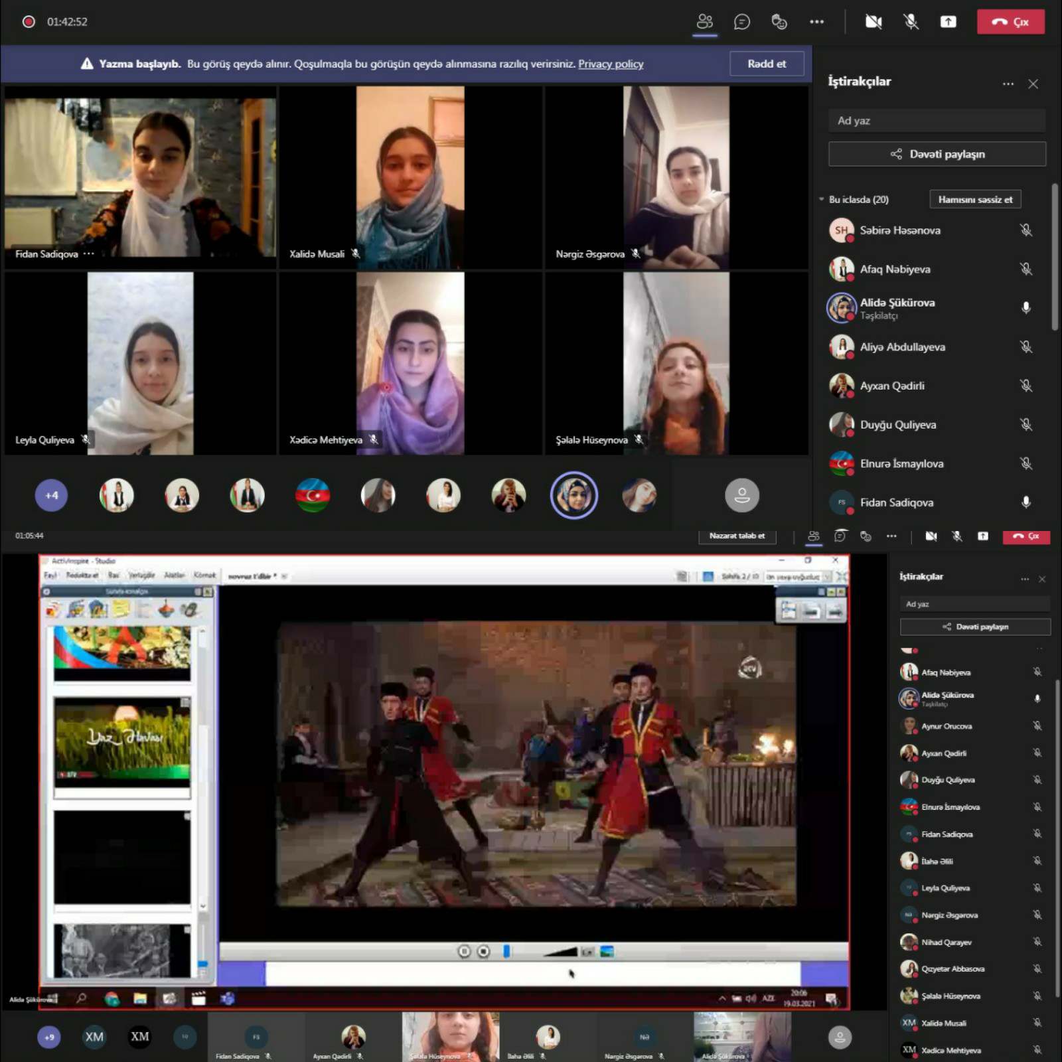Click Ad yaz search field in top panel
Screen dimensions: 1062x1062
pos(937,120)
